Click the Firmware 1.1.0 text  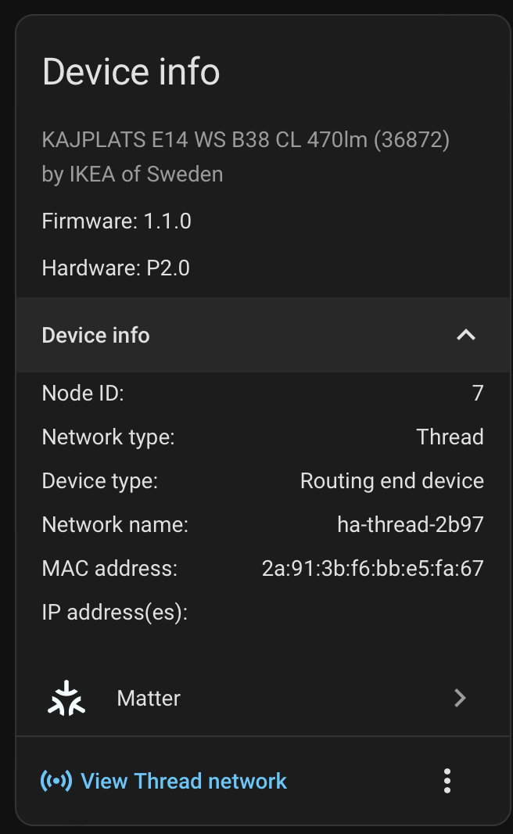(x=117, y=221)
